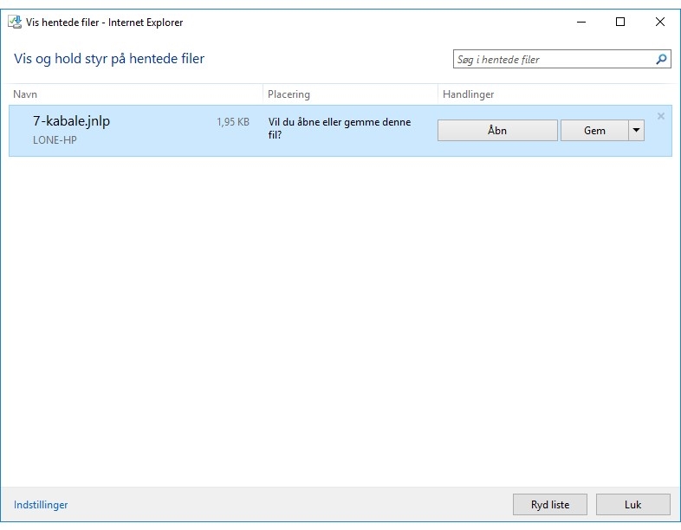The height and width of the screenshot is (530, 681).
Task: Click the Placering column header
Action: (289, 94)
